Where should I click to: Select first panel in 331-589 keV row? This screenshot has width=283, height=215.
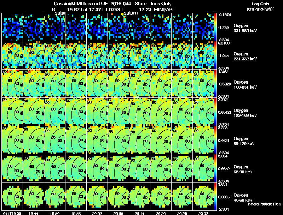pos(12,27)
